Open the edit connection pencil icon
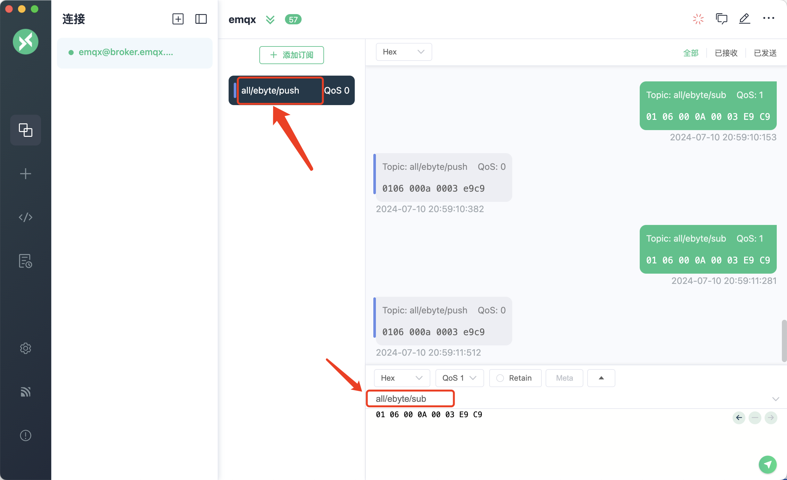Viewport: 787px width, 480px height. (x=744, y=19)
